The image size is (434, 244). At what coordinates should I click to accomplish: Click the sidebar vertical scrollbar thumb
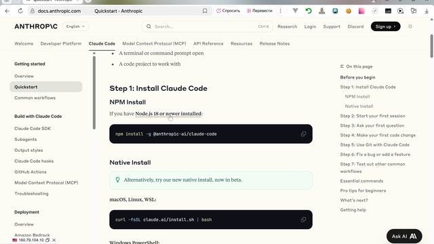[x=94, y=93]
